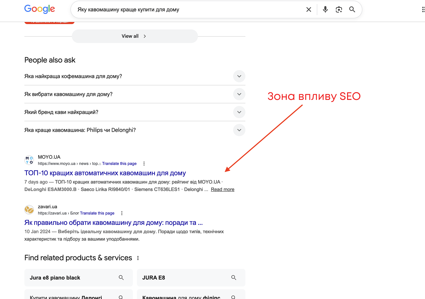Screen dimensions: 425x299
Task: Clear the search query with X icon
Action: coord(309,9)
